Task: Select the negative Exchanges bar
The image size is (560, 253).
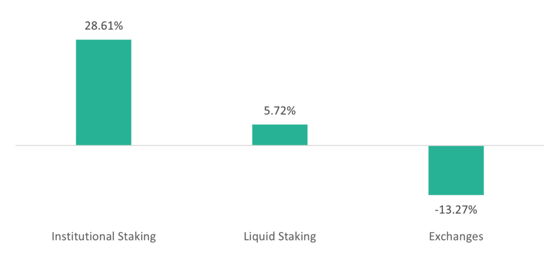Action: tap(456, 170)
